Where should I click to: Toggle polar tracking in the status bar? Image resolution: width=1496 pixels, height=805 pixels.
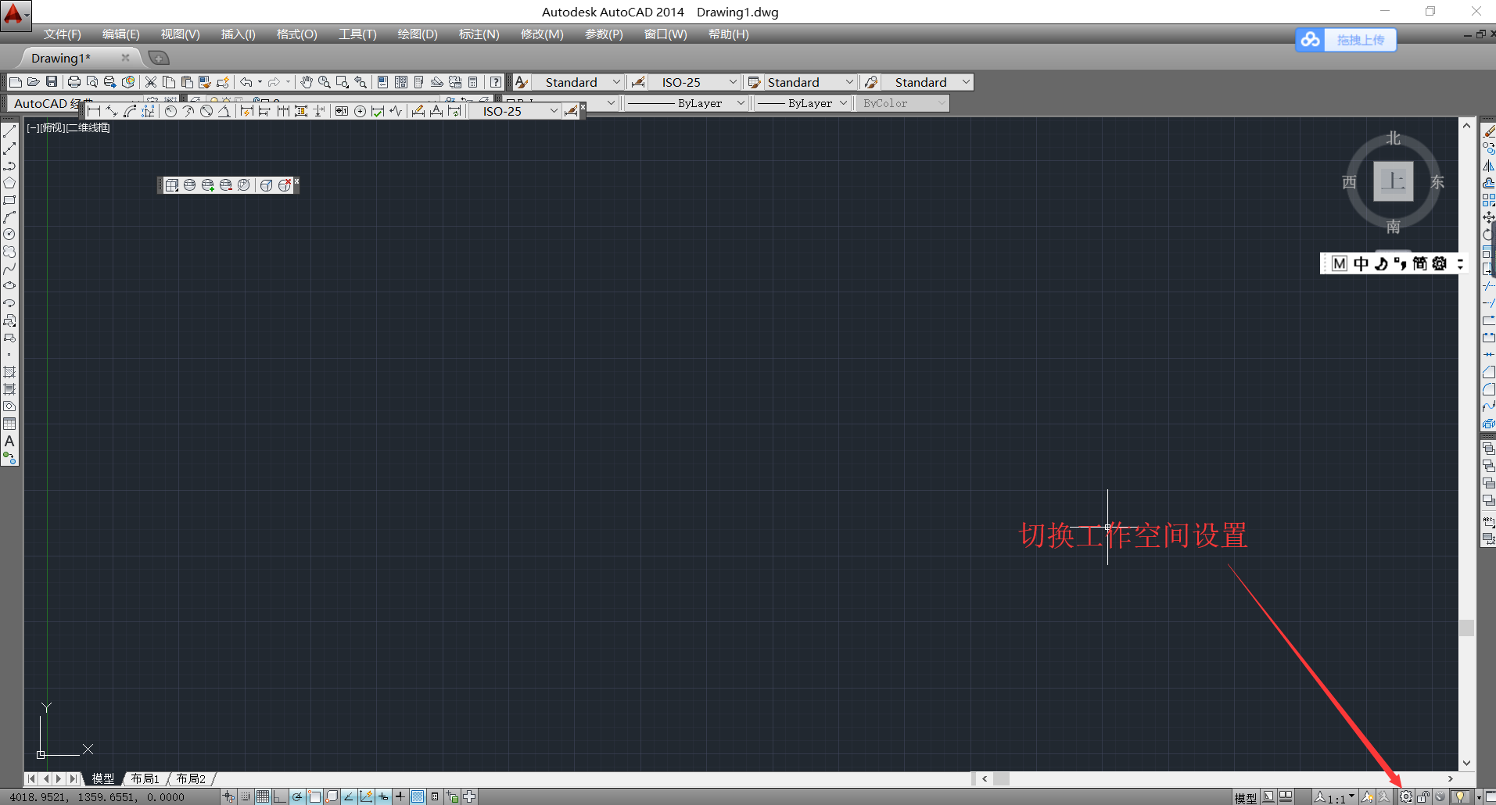[297, 796]
